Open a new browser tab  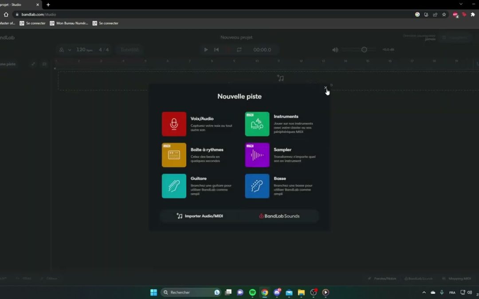click(x=48, y=4)
